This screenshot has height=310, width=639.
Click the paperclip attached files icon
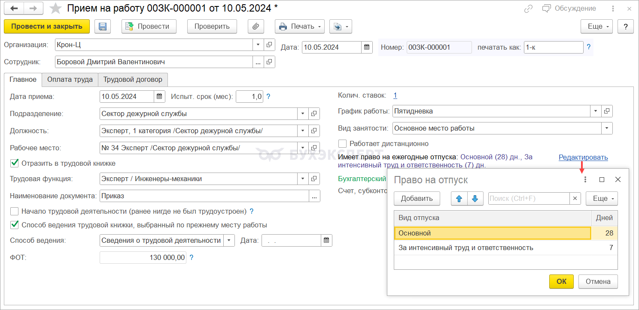(256, 27)
